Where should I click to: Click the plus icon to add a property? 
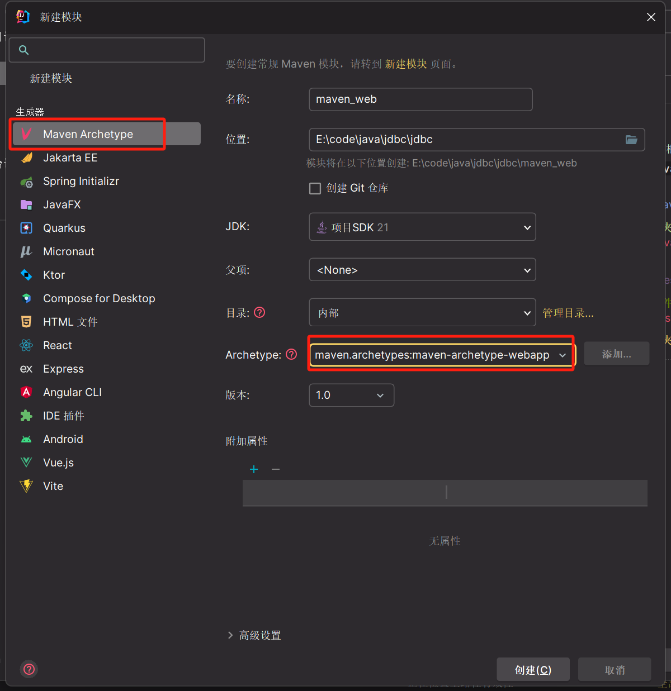point(254,469)
